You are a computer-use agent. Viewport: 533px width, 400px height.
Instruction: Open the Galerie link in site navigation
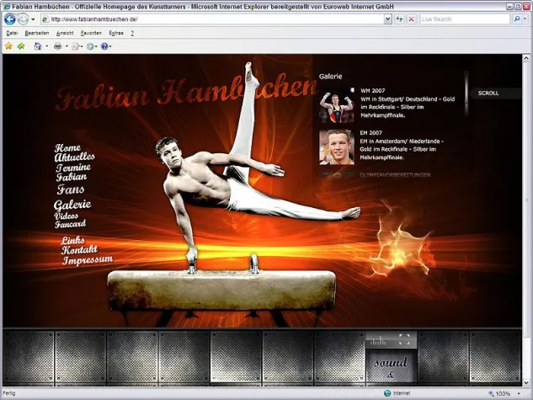pos(72,205)
